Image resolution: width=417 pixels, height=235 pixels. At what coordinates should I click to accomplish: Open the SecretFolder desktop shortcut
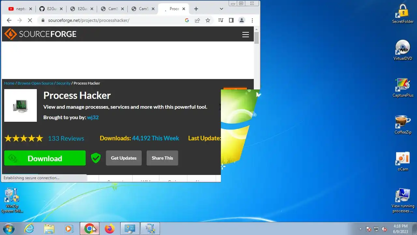(403, 14)
